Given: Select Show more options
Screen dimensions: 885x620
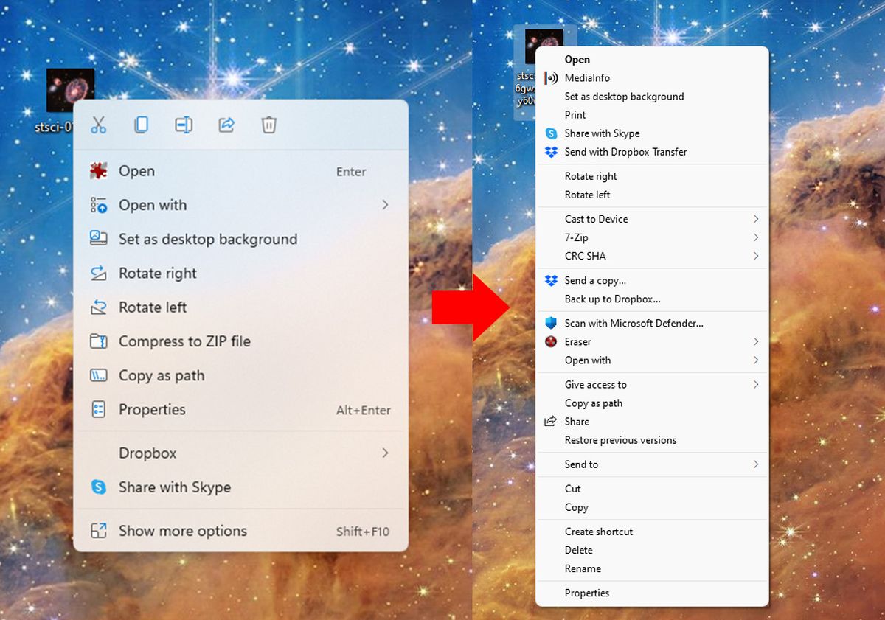Looking at the screenshot, I should 182,531.
